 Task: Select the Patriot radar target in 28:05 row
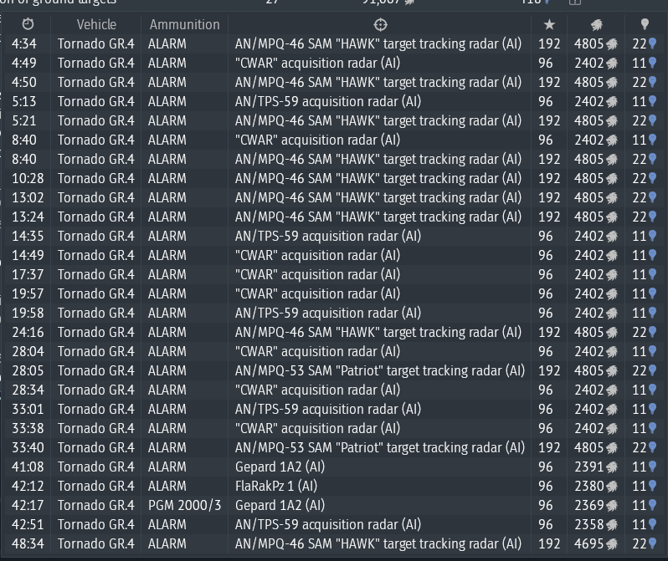(x=379, y=370)
